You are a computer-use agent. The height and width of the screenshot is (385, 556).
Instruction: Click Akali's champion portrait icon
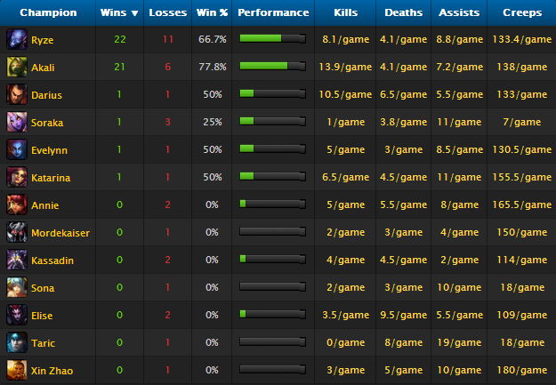point(17,67)
